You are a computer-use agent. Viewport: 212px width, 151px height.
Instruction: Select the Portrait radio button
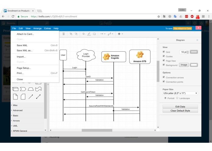click(x=165, y=98)
